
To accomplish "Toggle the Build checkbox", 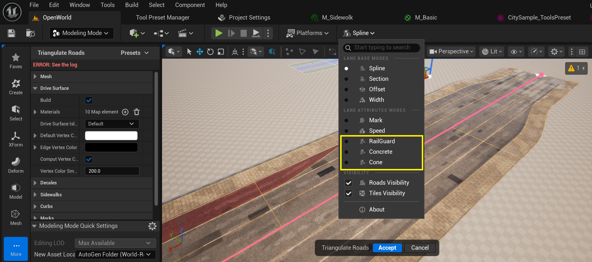I will pyautogui.click(x=89, y=100).
